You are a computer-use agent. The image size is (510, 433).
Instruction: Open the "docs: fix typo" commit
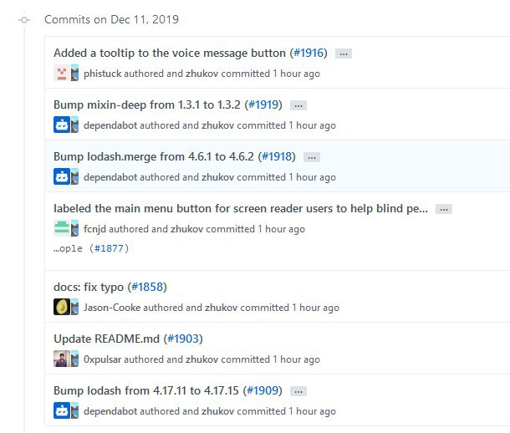click(x=89, y=287)
